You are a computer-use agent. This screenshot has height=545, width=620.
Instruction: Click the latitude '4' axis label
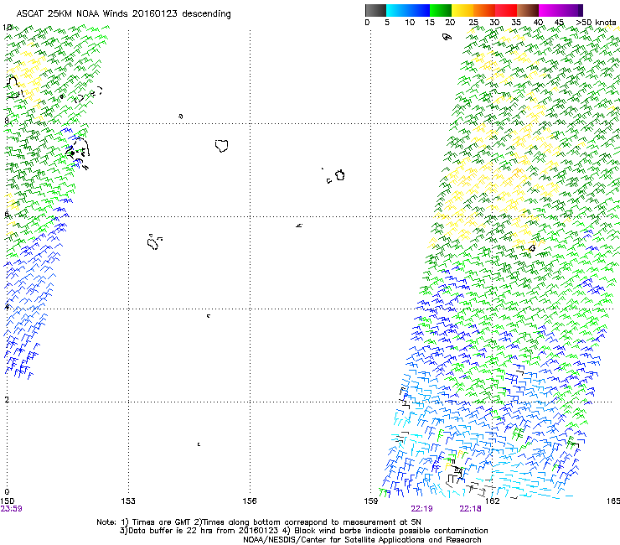[7, 307]
